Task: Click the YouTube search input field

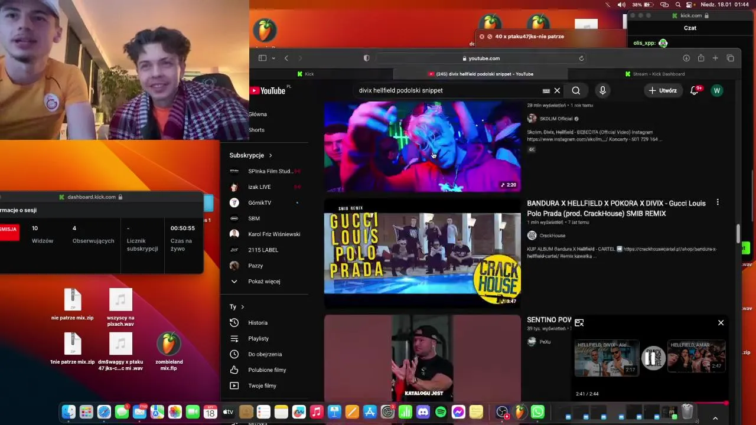Action: pyautogui.click(x=449, y=90)
